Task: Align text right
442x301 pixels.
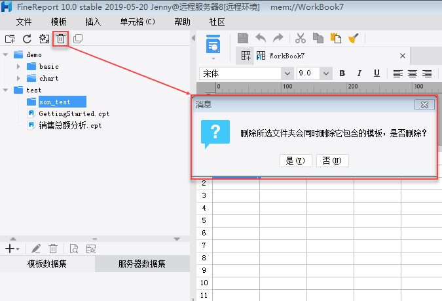Action: [x=427, y=73]
